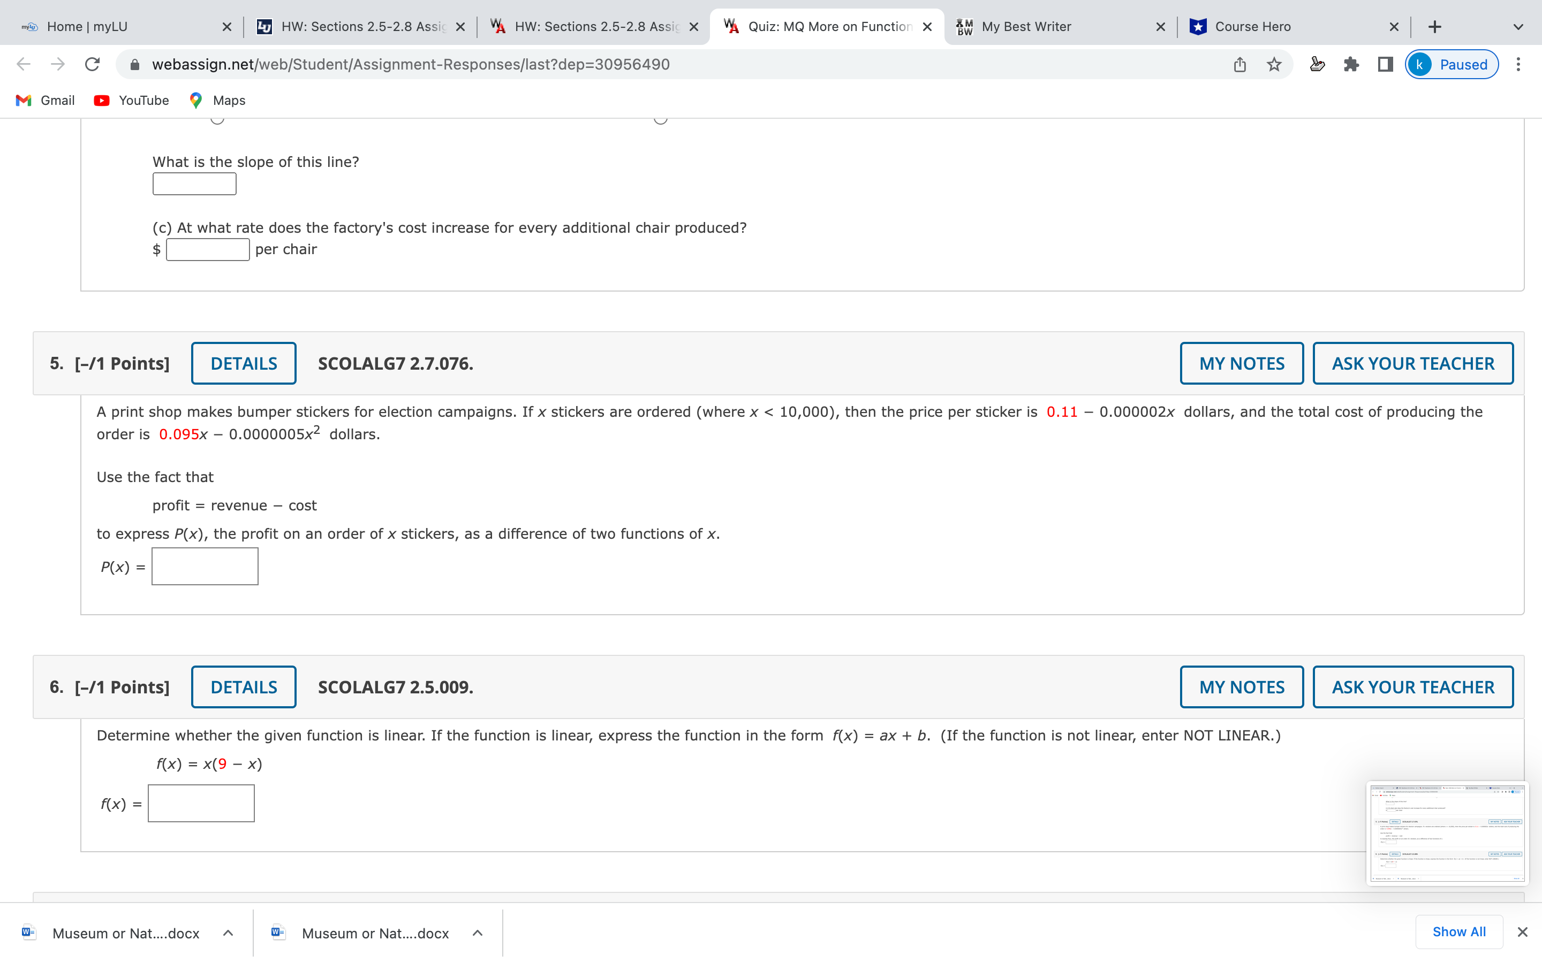This screenshot has width=1542, height=963.
Task: Open Chrome three-dot menu
Action: 1518,64
